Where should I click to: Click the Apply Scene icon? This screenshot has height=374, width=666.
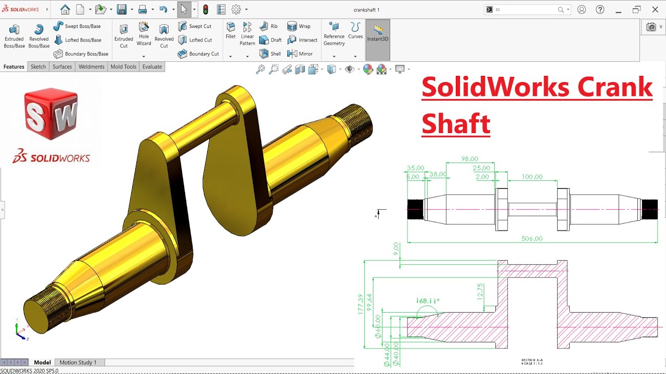381,69
